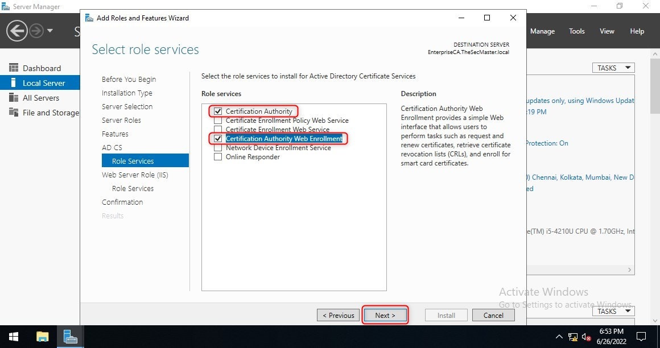660x348 pixels.
Task: Open the navigation history dropdown arrow
Action: tap(50, 31)
